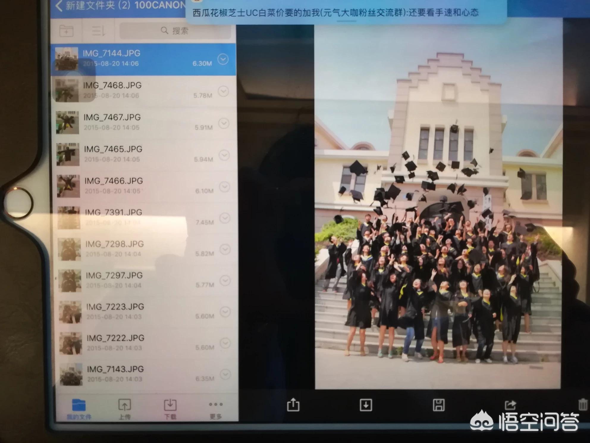Click the export arrow icon
Screen dimensions: 590x443
coord(510,405)
